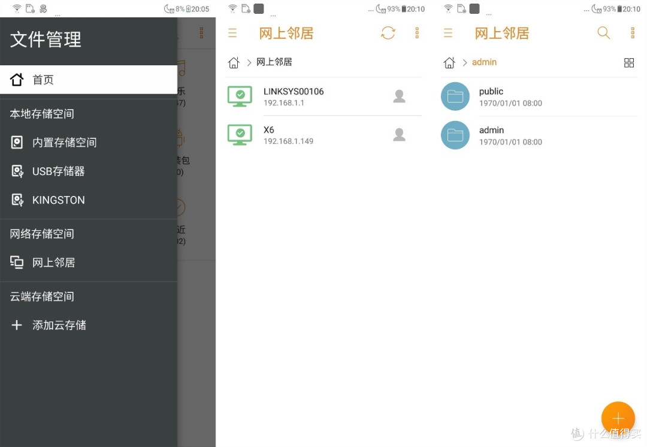The height and width of the screenshot is (447, 647).
Task: Open 网上邻居 in the drawer menu
Action: 89,262
